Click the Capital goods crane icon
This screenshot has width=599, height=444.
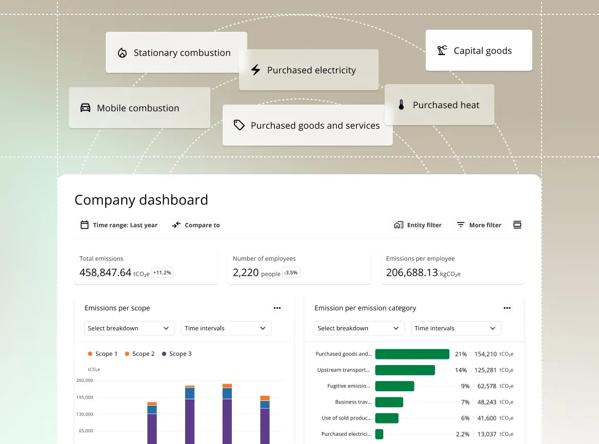442,50
